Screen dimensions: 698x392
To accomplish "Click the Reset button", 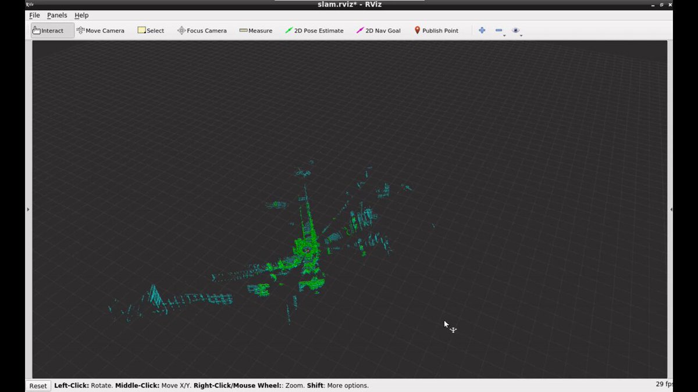I will pos(38,386).
